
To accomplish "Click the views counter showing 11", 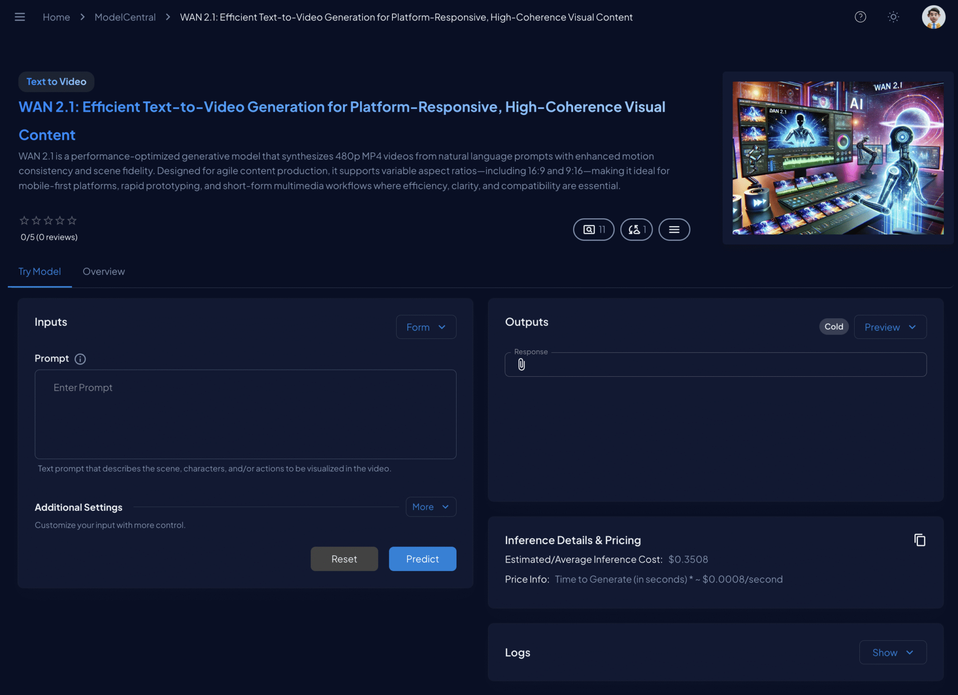I will (x=594, y=229).
